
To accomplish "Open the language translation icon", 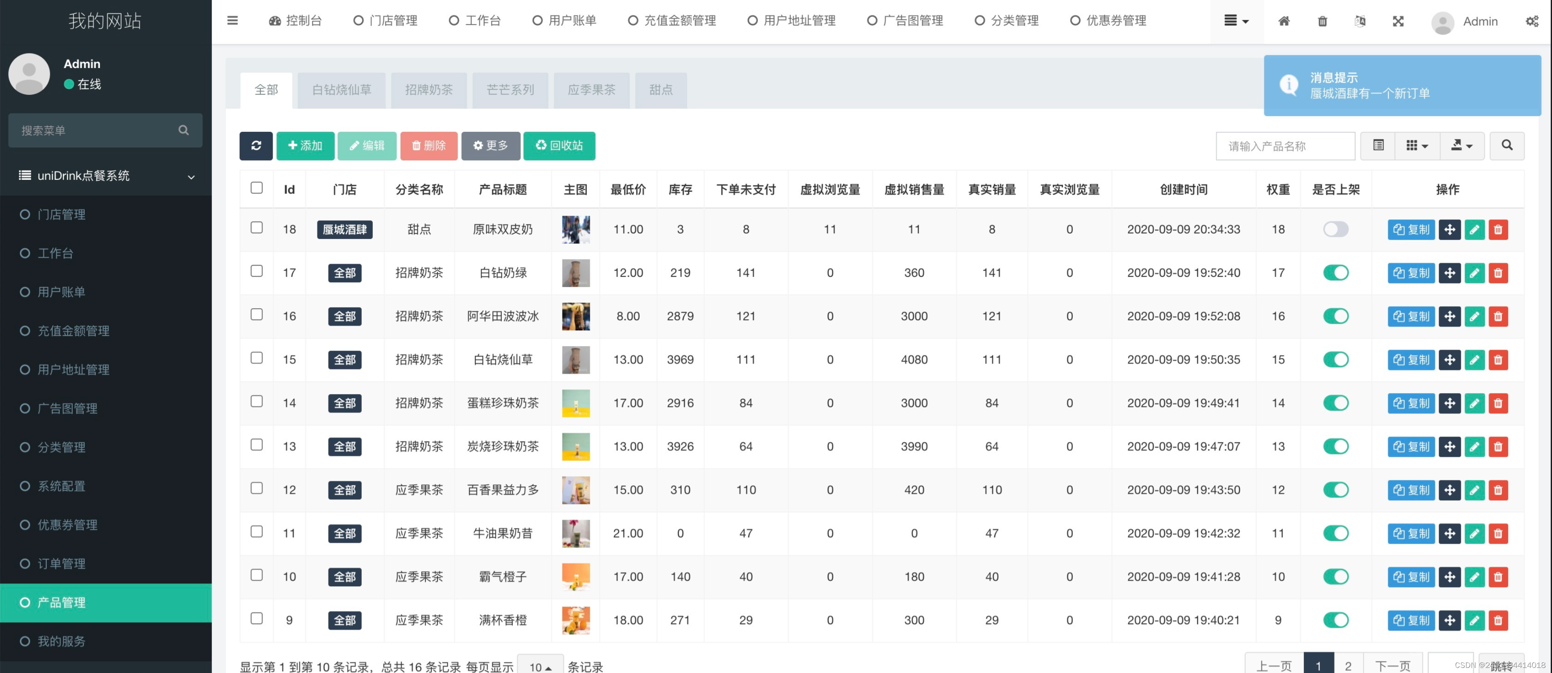I will click(1361, 21).
